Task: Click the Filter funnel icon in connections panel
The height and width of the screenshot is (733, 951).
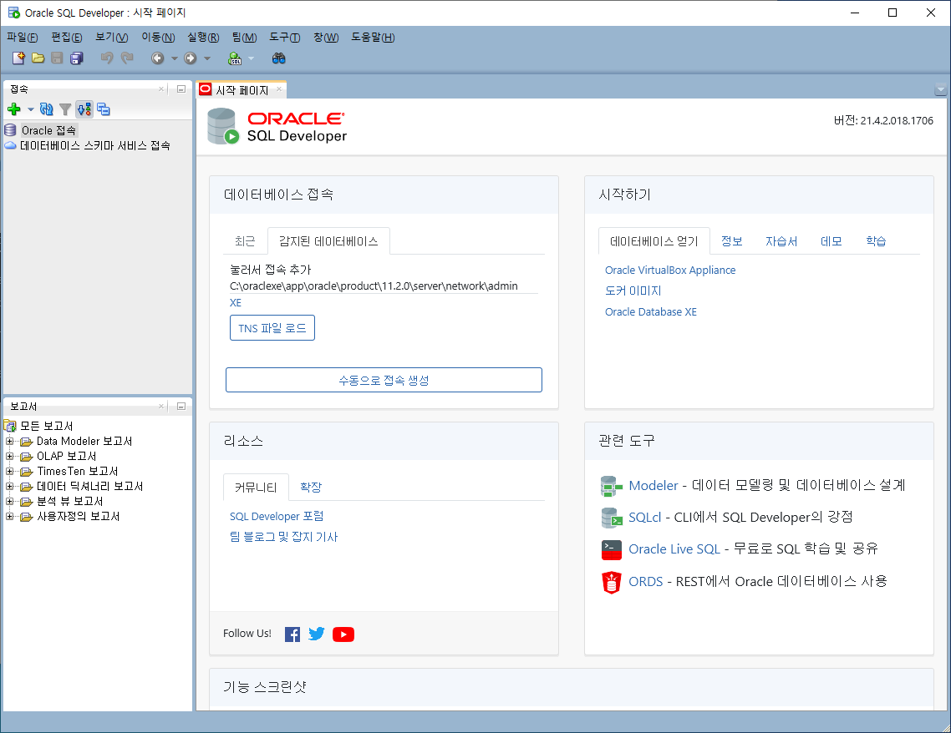Action: pyautogui.click(x=65, y=109)
